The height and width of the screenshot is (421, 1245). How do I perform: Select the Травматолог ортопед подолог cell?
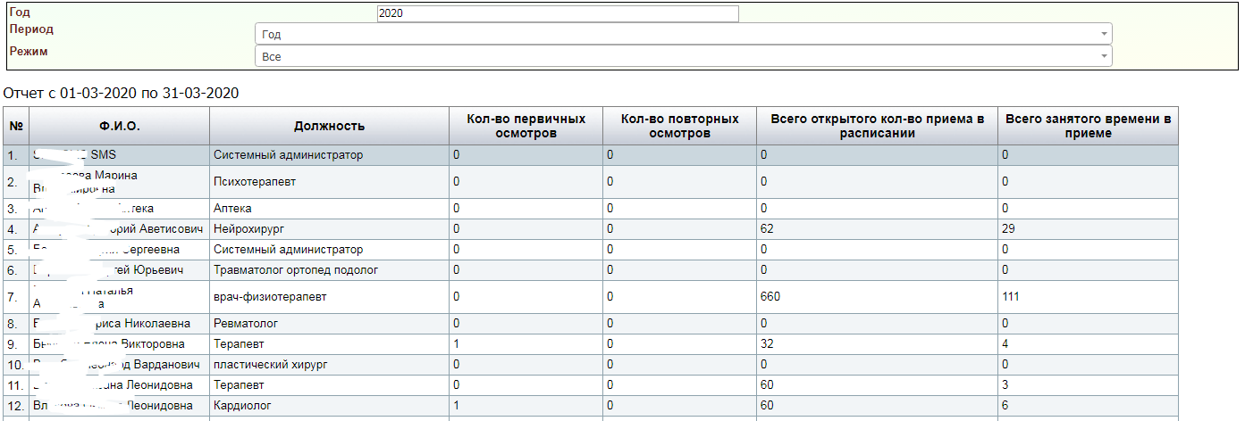(296, 269)
